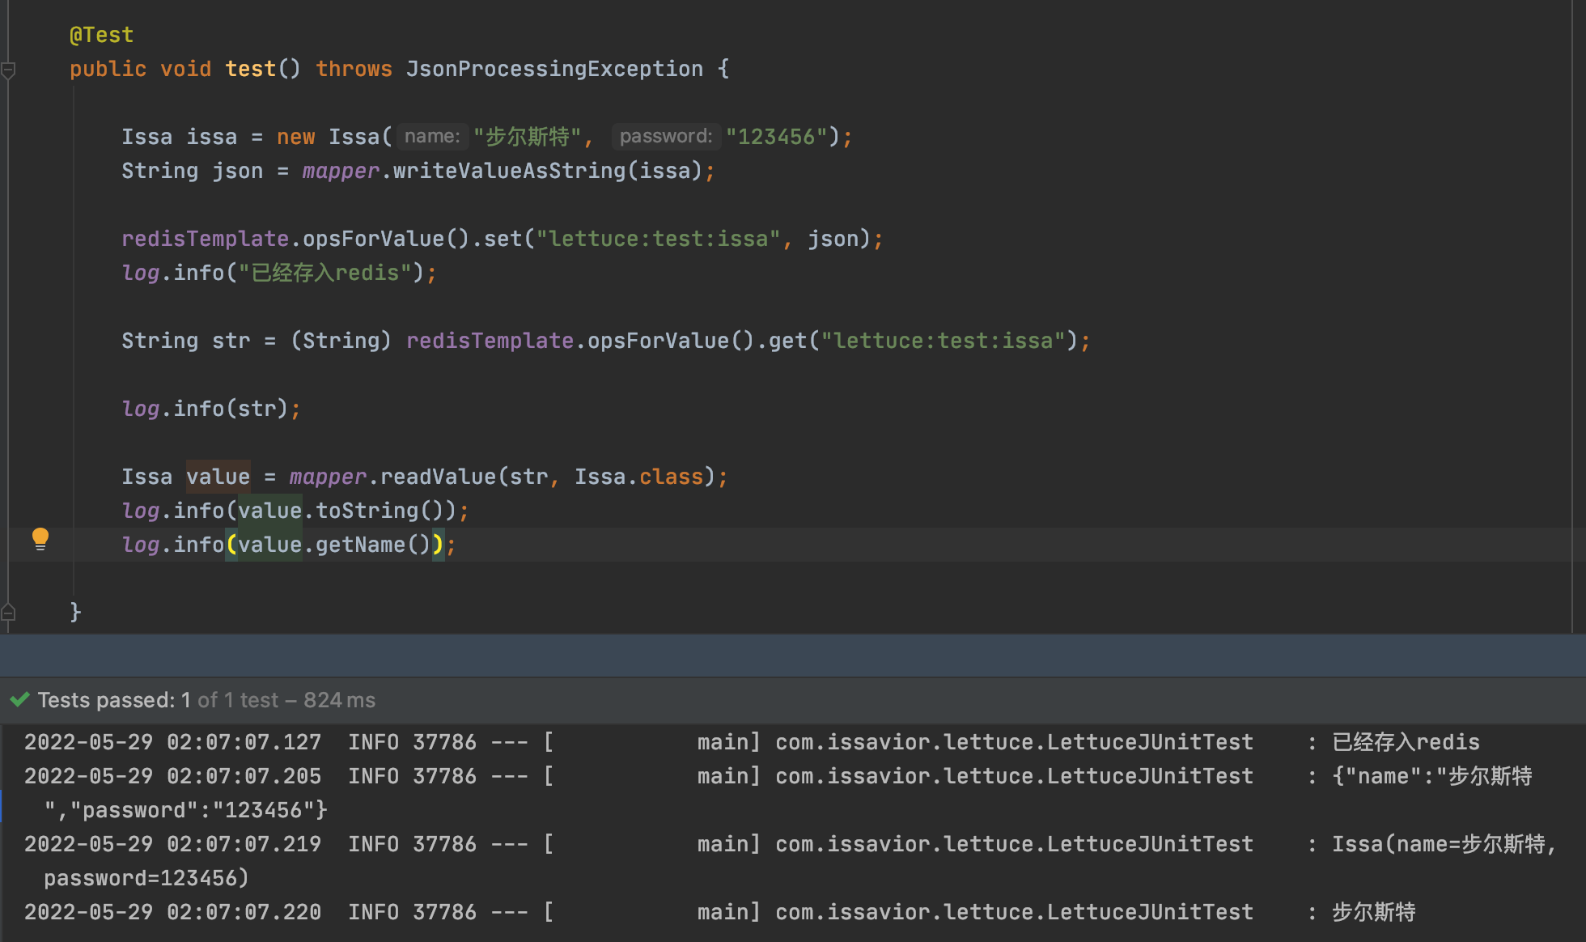Click "lettuce:test:issa" key in set call
Image resolution: width=1586 pixels, height=942 pixels.
click(658, 239)
